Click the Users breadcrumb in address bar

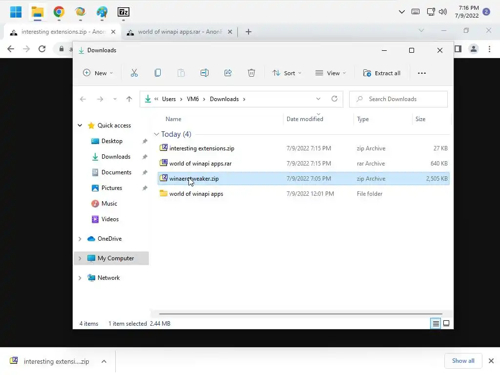(168, 99)
